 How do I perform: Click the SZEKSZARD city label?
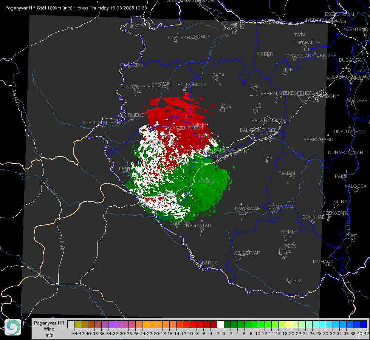point(336,213)
